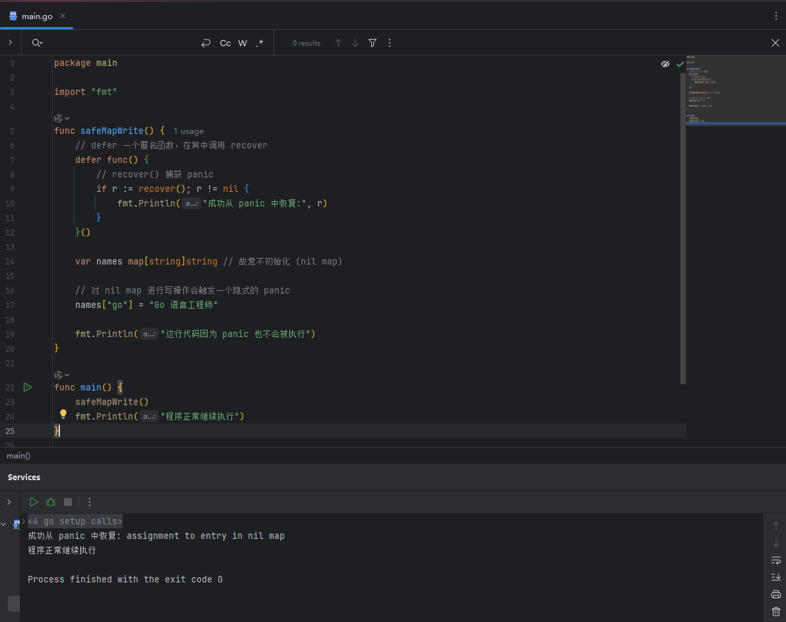This screenshot has width=786, height=622.
Task: Click 'package main' on line 1
Action: pos(85,63)
